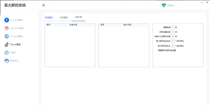Click the 发帖子上传图片时间 input field
Image resolution: width=210 pixels, height=105 pixels.
click(173, 36)
